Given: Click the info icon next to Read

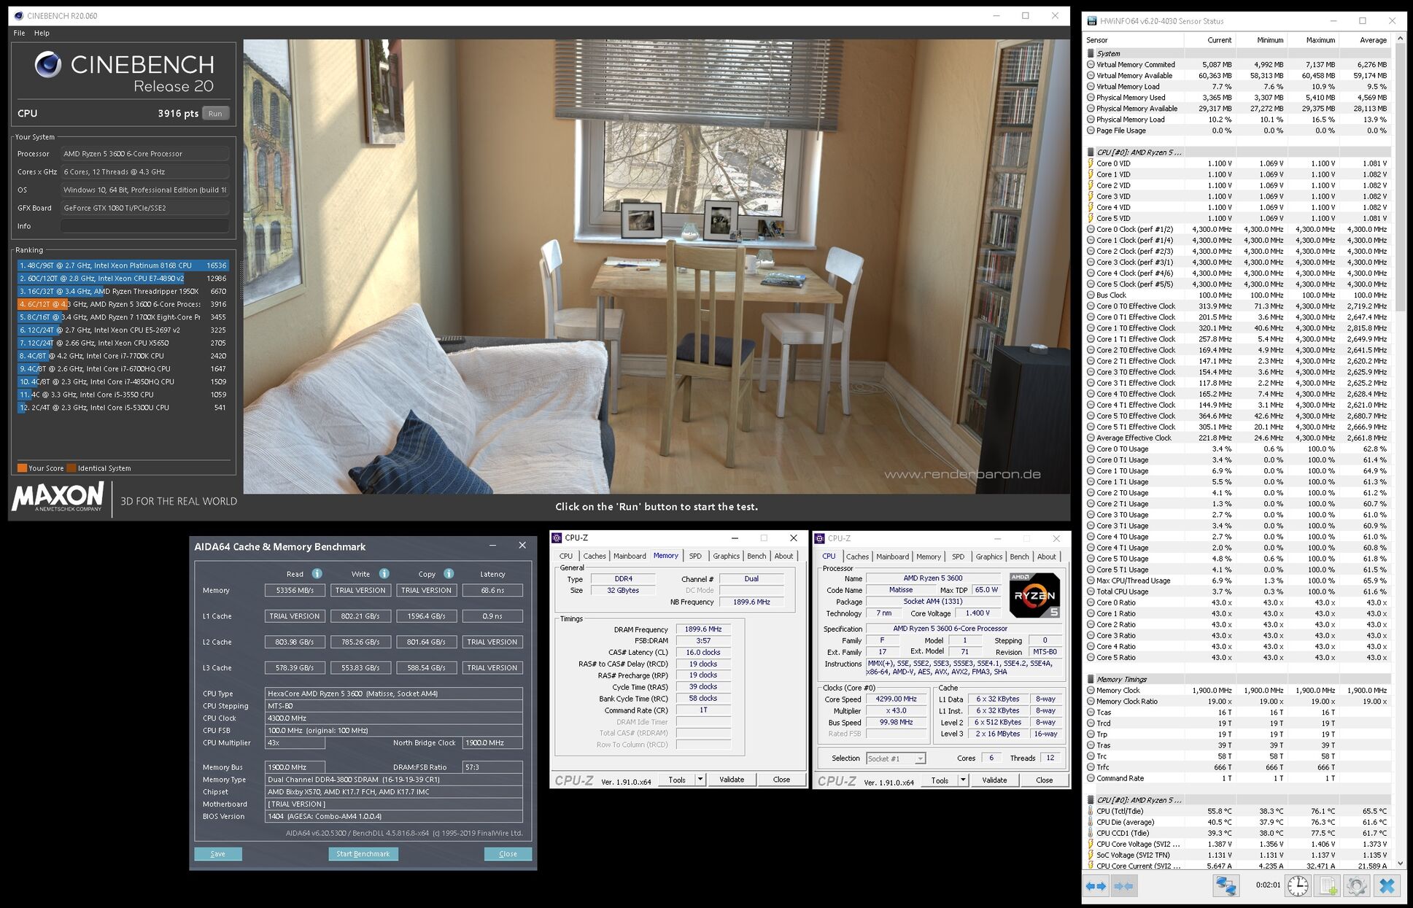Looking at the screenshot, I should (317, 573).
